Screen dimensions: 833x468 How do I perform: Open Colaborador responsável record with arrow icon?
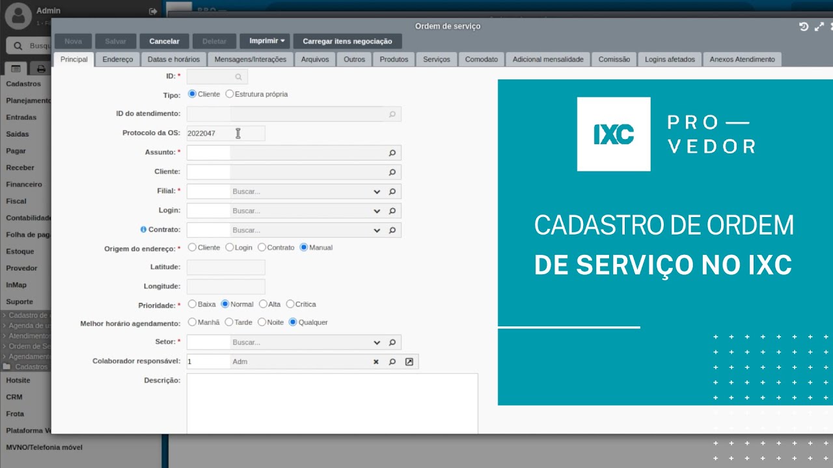pos(409,361)
